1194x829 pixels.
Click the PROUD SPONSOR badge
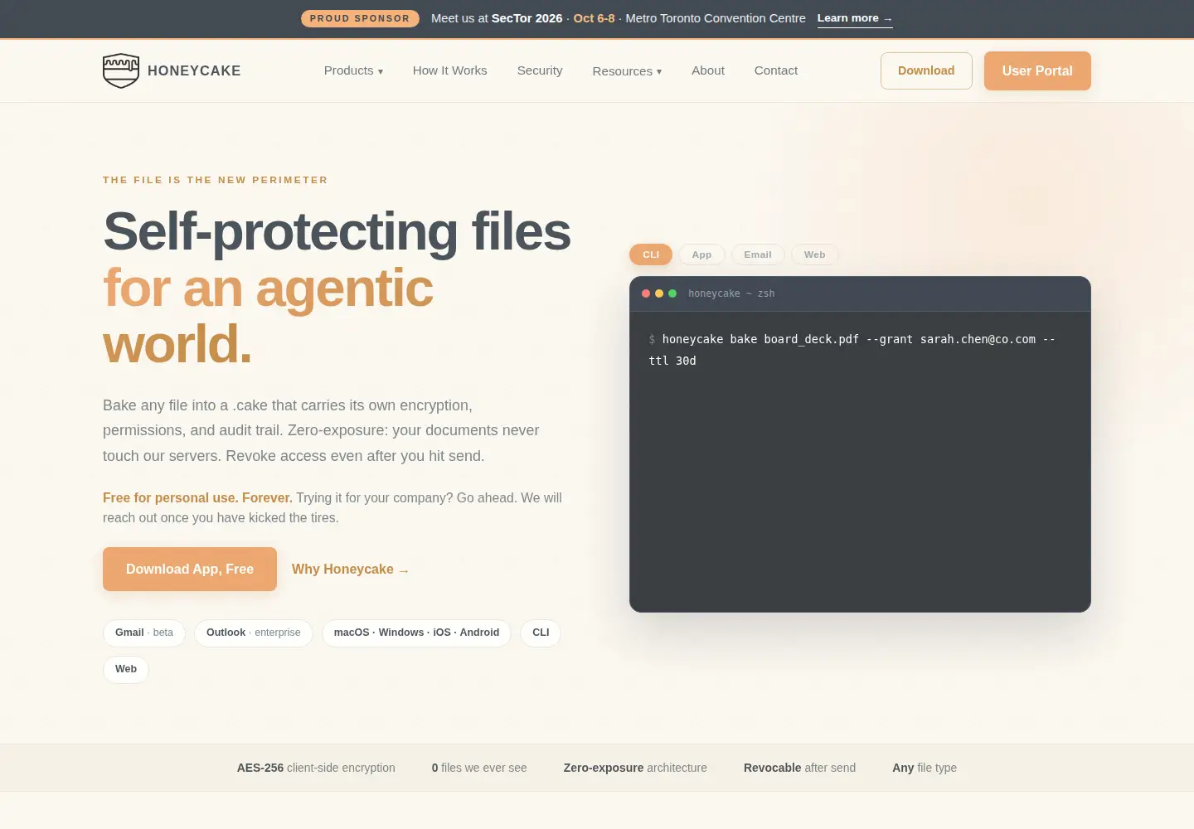point(360,18)
